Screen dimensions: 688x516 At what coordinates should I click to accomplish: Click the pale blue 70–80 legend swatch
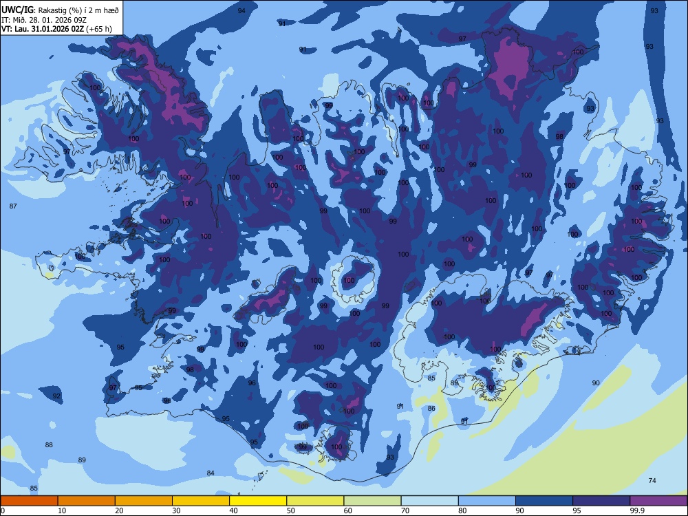click(x=429, y=501)
